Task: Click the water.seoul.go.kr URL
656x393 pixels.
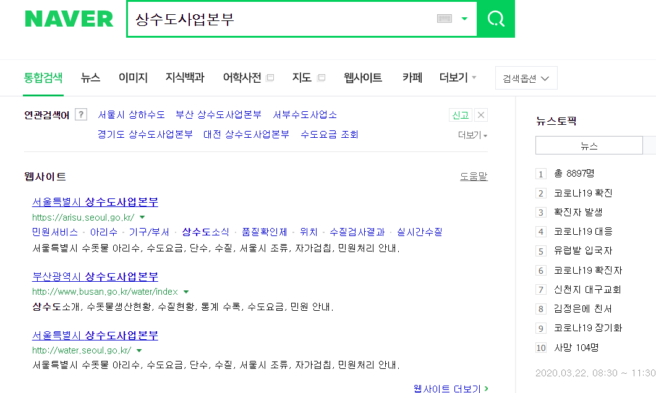Action: (x=82, y=350)
